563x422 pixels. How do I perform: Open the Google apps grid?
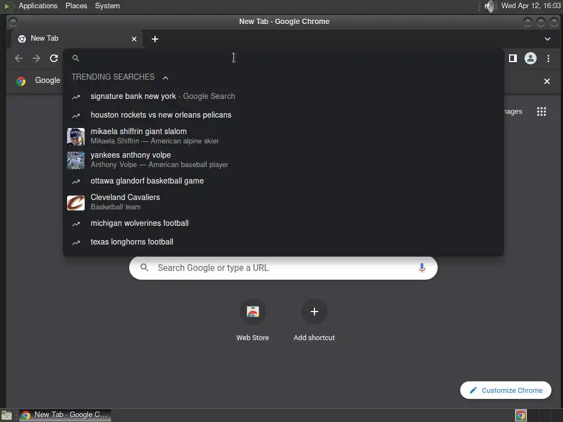pos(542,112)
